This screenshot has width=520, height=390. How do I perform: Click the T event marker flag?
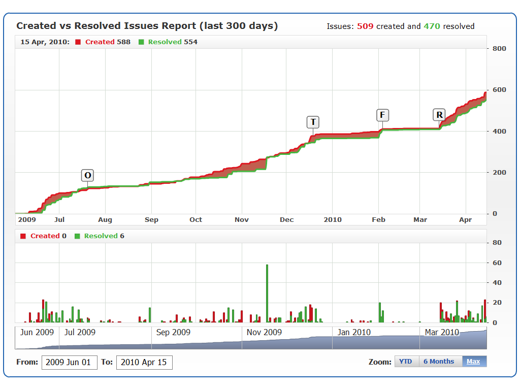[313, 122]
